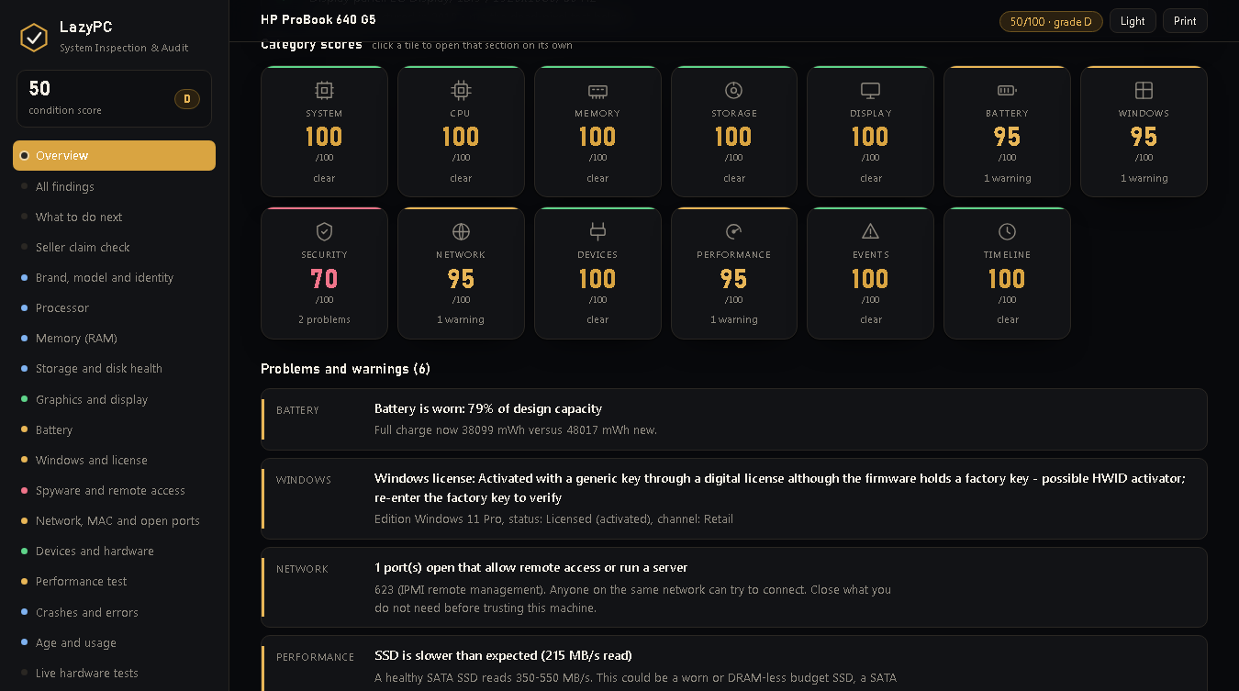This screenshot has height=691, width=1239.
Task: Open Network, MAC and open ports
Action: [x=114, y=520]
